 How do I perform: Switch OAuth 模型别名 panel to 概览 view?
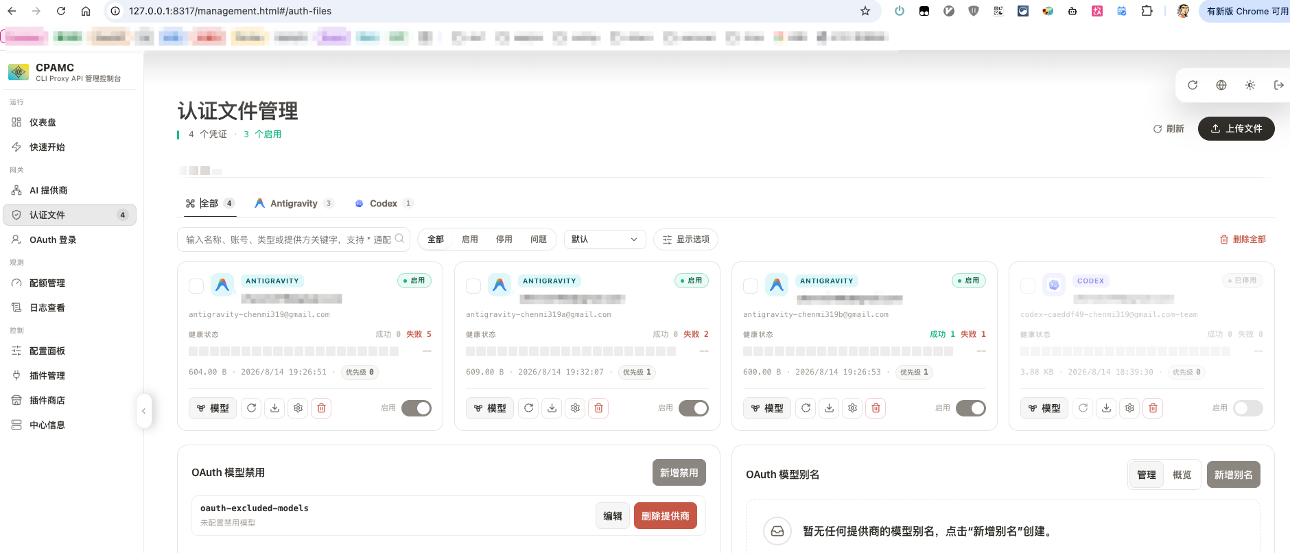(1182, 475)
